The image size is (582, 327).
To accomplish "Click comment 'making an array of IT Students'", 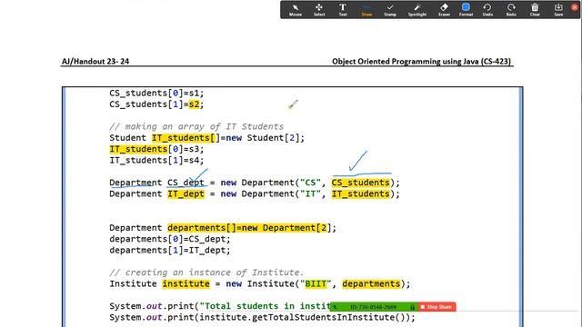I will click(196, 127).
